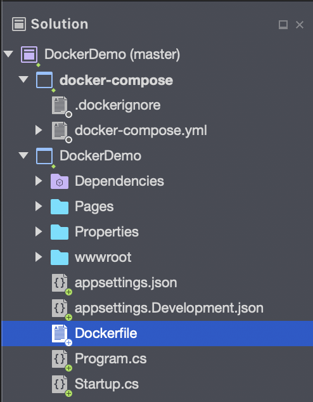Select the highlighted Dockerfile name
313x402 pixels.
click(106, 334)
